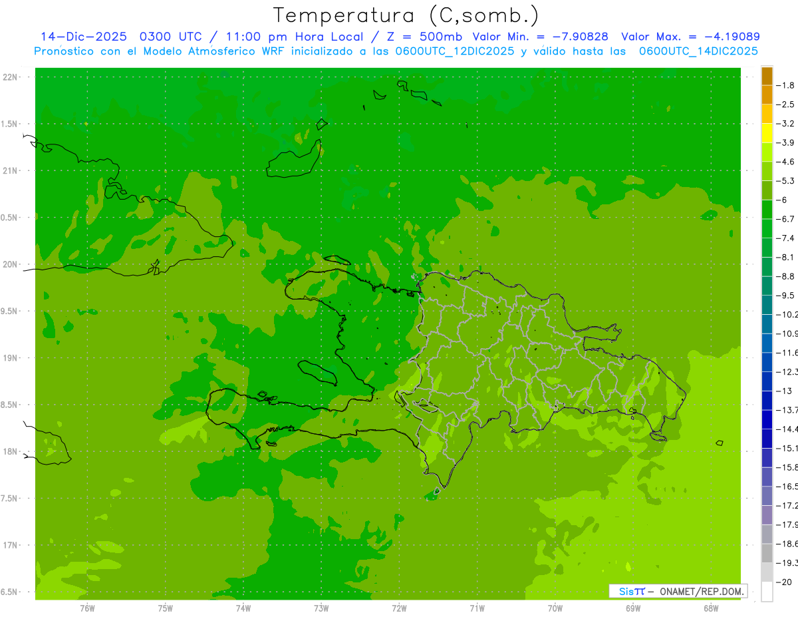Click the '-8.8' colorbar value

pyautogui.click(x=786, y=276)
